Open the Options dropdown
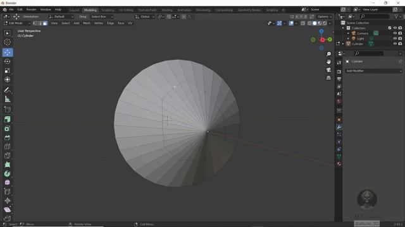 325,17
